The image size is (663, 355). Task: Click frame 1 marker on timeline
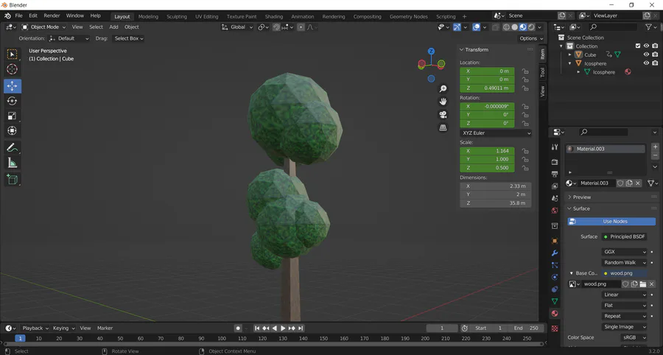[20, 338]
